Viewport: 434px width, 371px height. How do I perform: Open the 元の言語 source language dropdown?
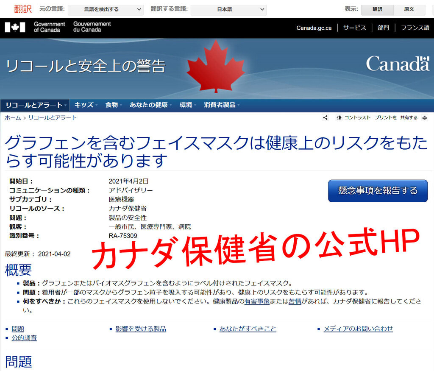click(x=106, y=9)
